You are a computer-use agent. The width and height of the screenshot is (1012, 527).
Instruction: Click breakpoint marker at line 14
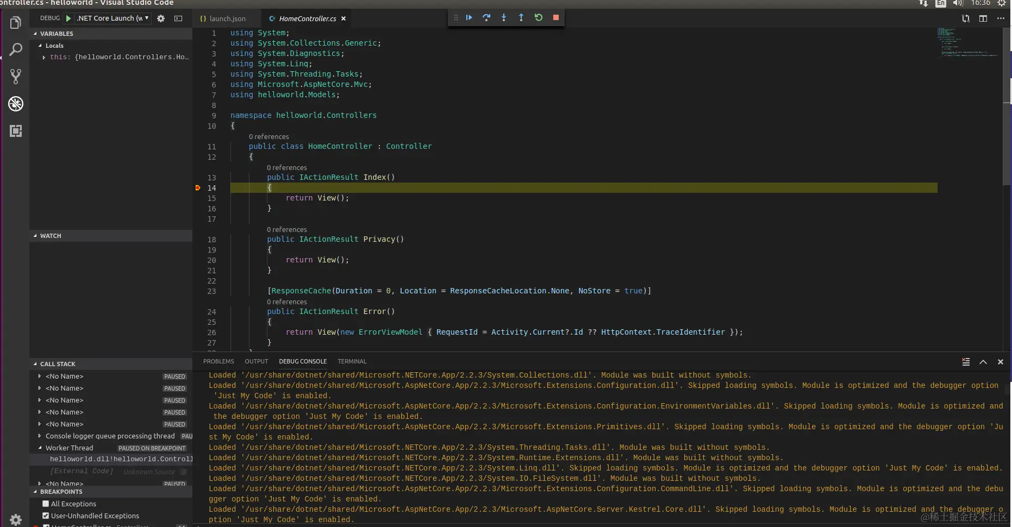(198, 188)
